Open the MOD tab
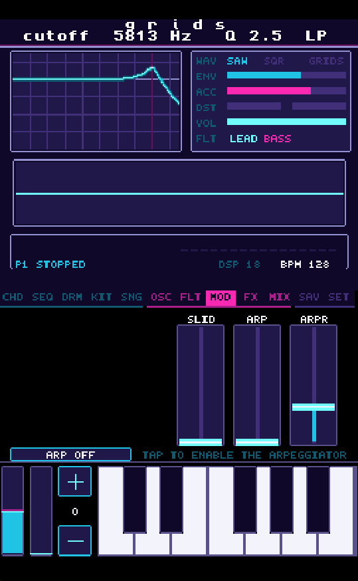This screenshot has width=358, height=581. (221, 297)
